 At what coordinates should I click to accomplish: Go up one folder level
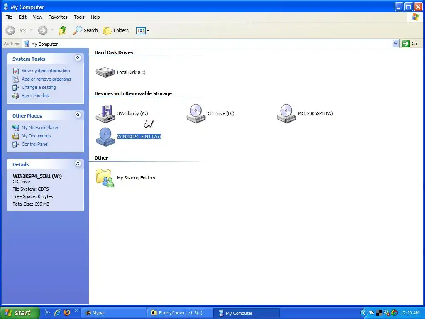(x=63, y=30)
